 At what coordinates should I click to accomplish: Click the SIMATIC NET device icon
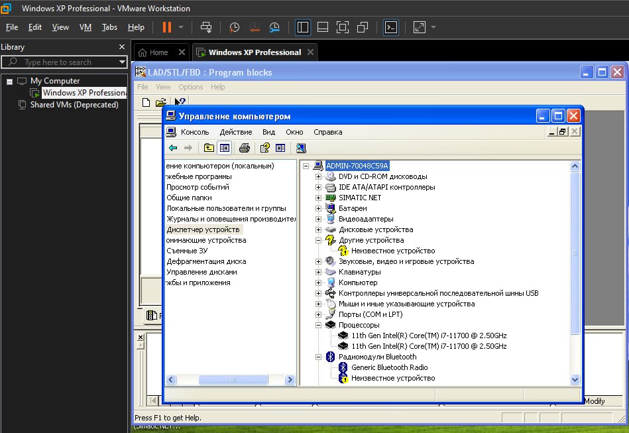(331, 198)
